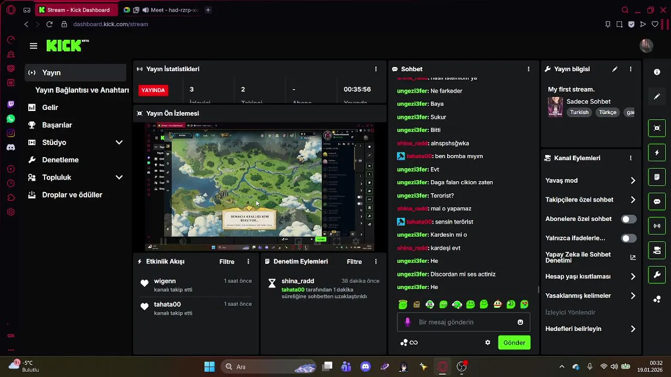The image size is (671, 377).
Task: Click the pencil icon in right rail
Action: (657, 96)
